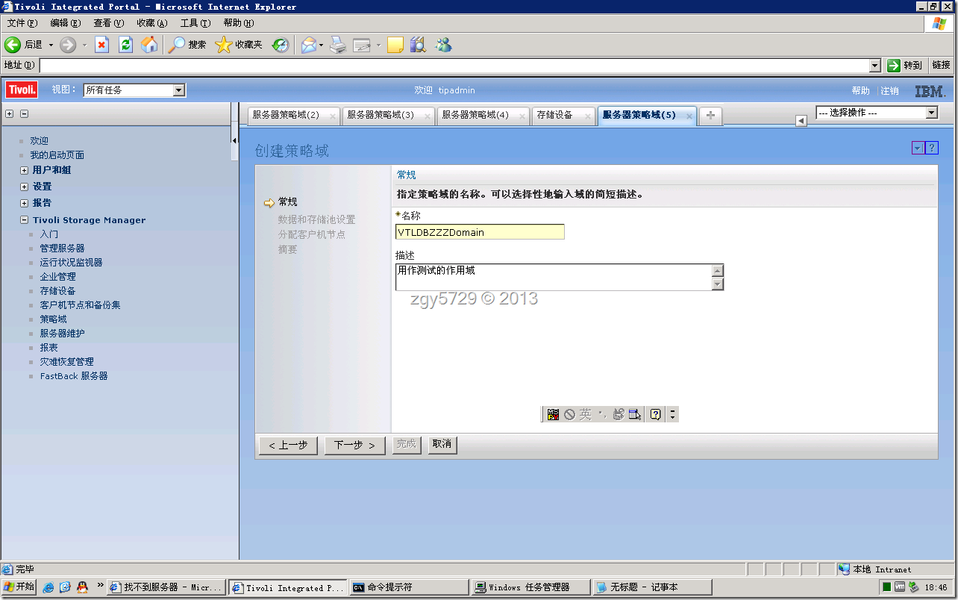Screen dimensions: 958x600
Task: Toggle the IME English/Chinese (英) mode
Action: click(585, 414)
